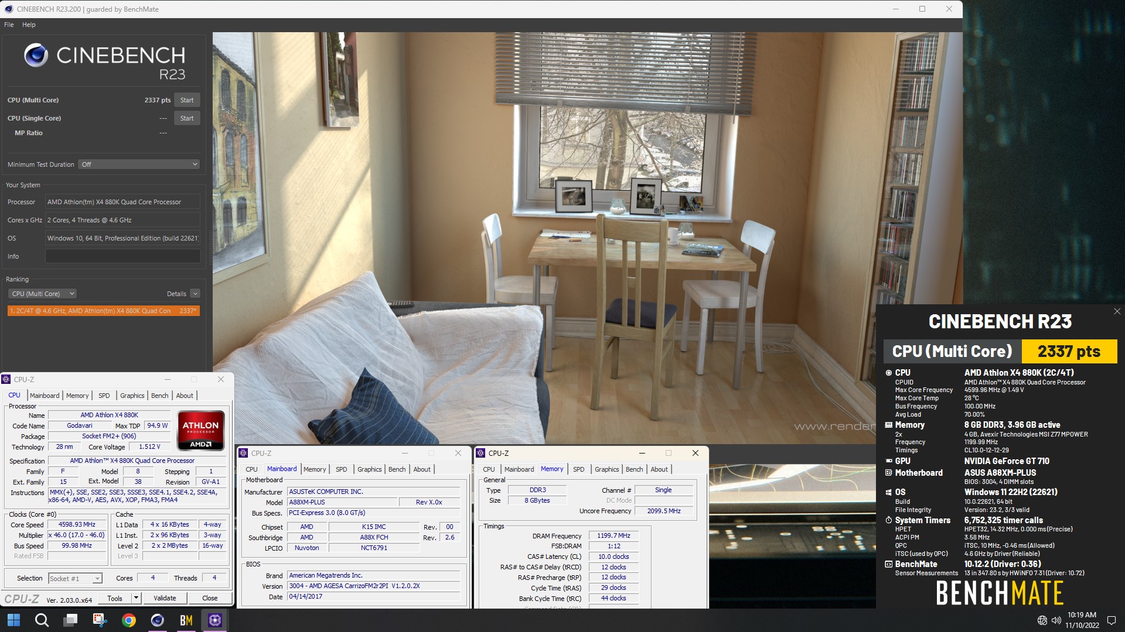
Task: Click the Manufacturer ASUSTeK COMPUTER INC. field
Action: coord(374,492)
